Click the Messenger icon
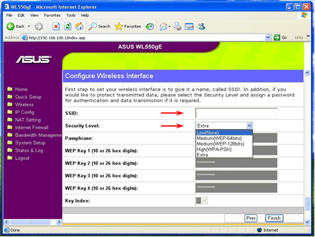The height and width of the screenshot is (237, 315). pyautogui.click(x=201, y=27)
